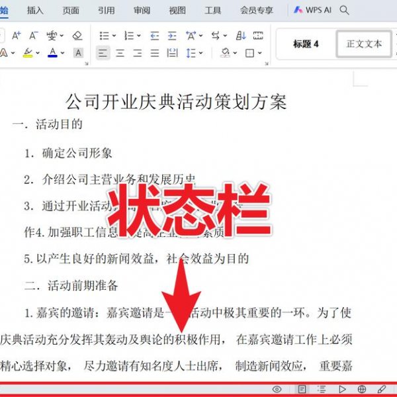
Task: Enable left text alignment
Action: coord(103,53)
